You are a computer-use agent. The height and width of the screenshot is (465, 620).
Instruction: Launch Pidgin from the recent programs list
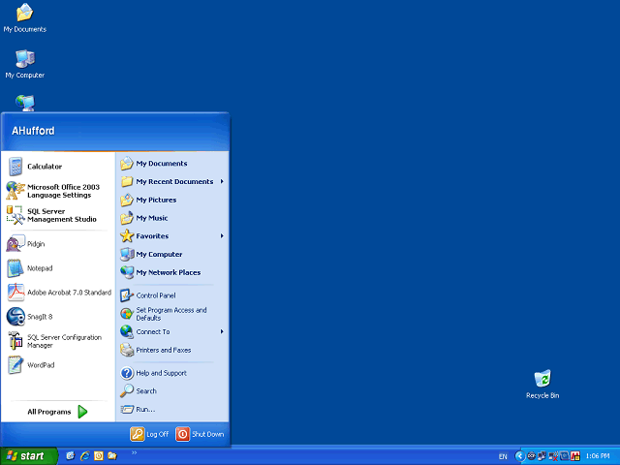[x=58, y=244]
